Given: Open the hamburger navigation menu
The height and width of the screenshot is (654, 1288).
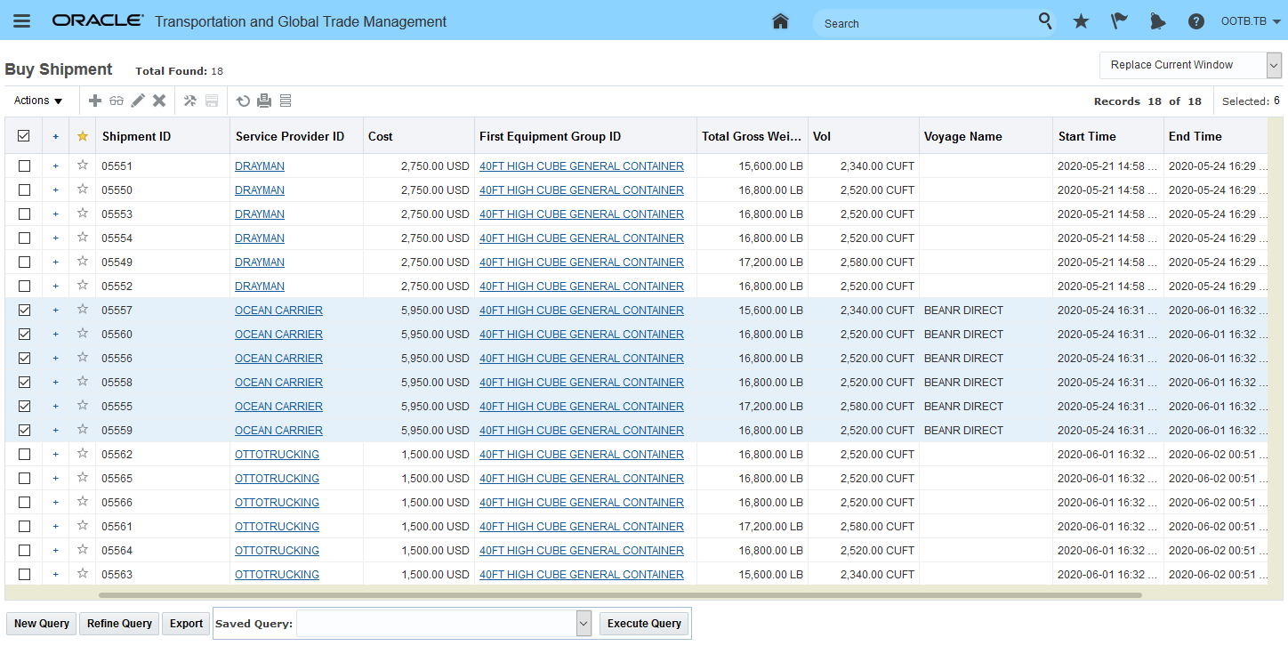Looking at the screenshot, I should point(21,21).
